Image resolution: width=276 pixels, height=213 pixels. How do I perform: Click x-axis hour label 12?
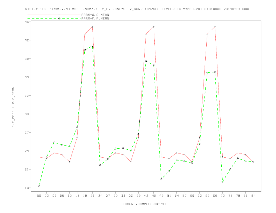pos(70,196)
